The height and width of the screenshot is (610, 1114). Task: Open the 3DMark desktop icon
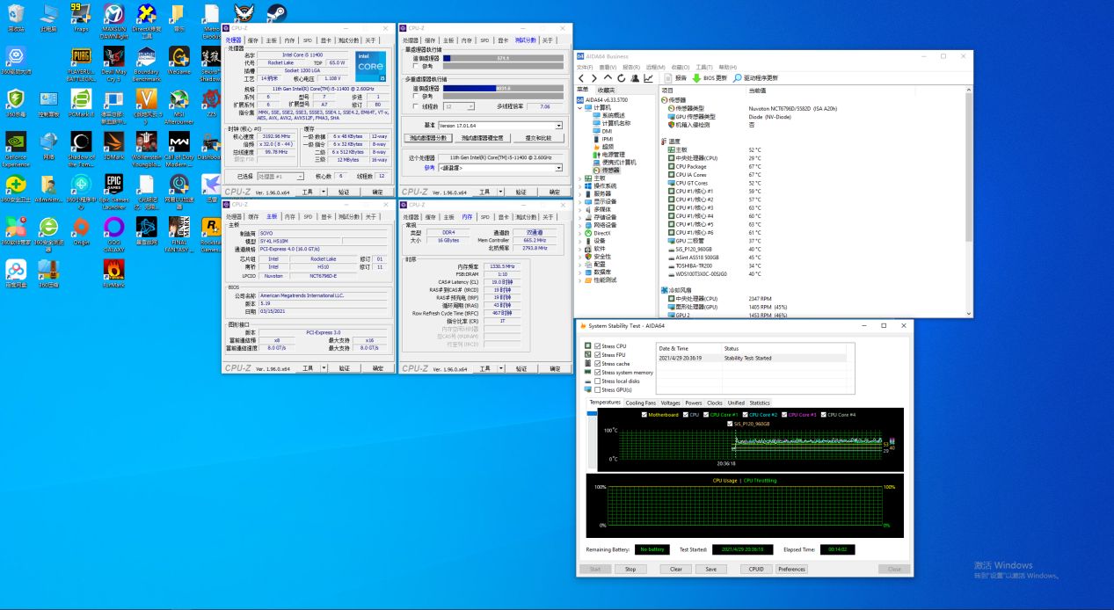[x=113, y=142]
